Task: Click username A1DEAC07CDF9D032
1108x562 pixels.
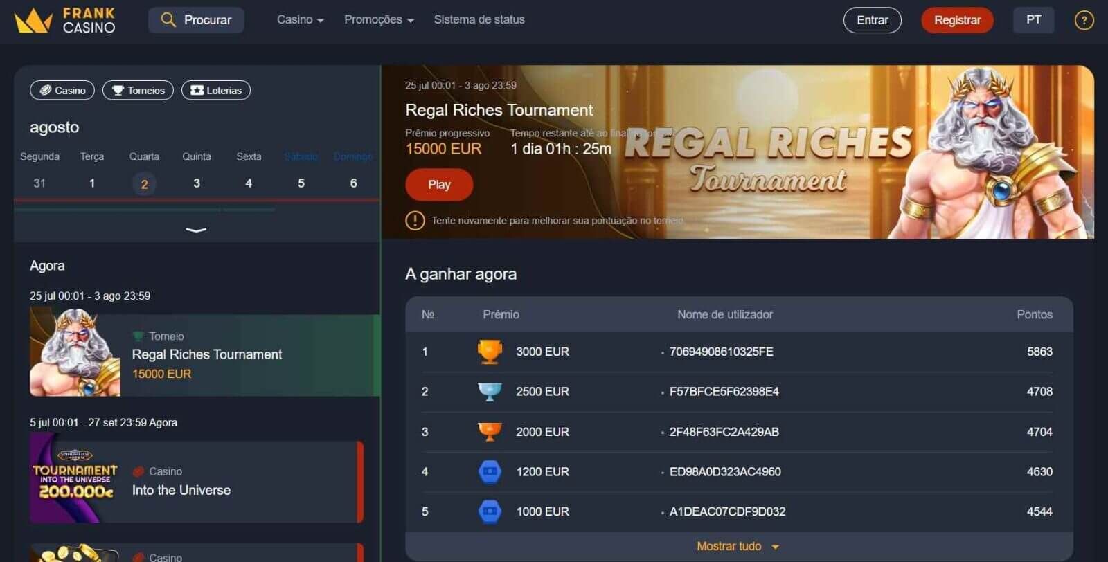Action: [727, 511]
